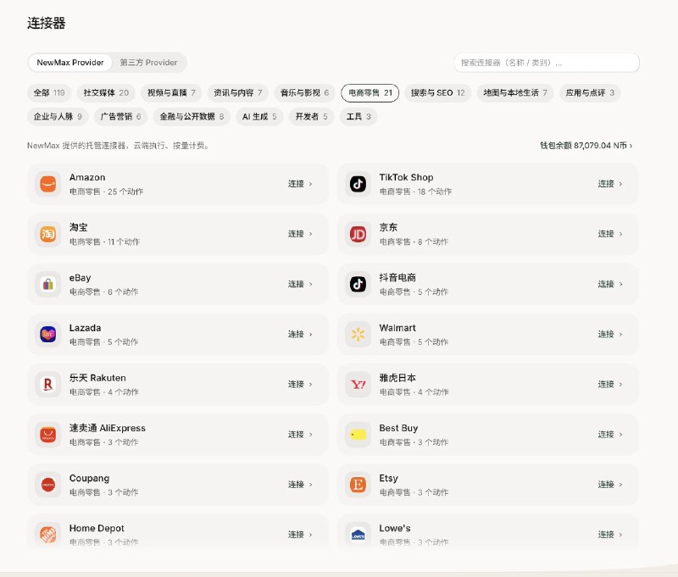Click the chevron beside eBay 连接
Screen dimensions: 678x577
point(310,285)
